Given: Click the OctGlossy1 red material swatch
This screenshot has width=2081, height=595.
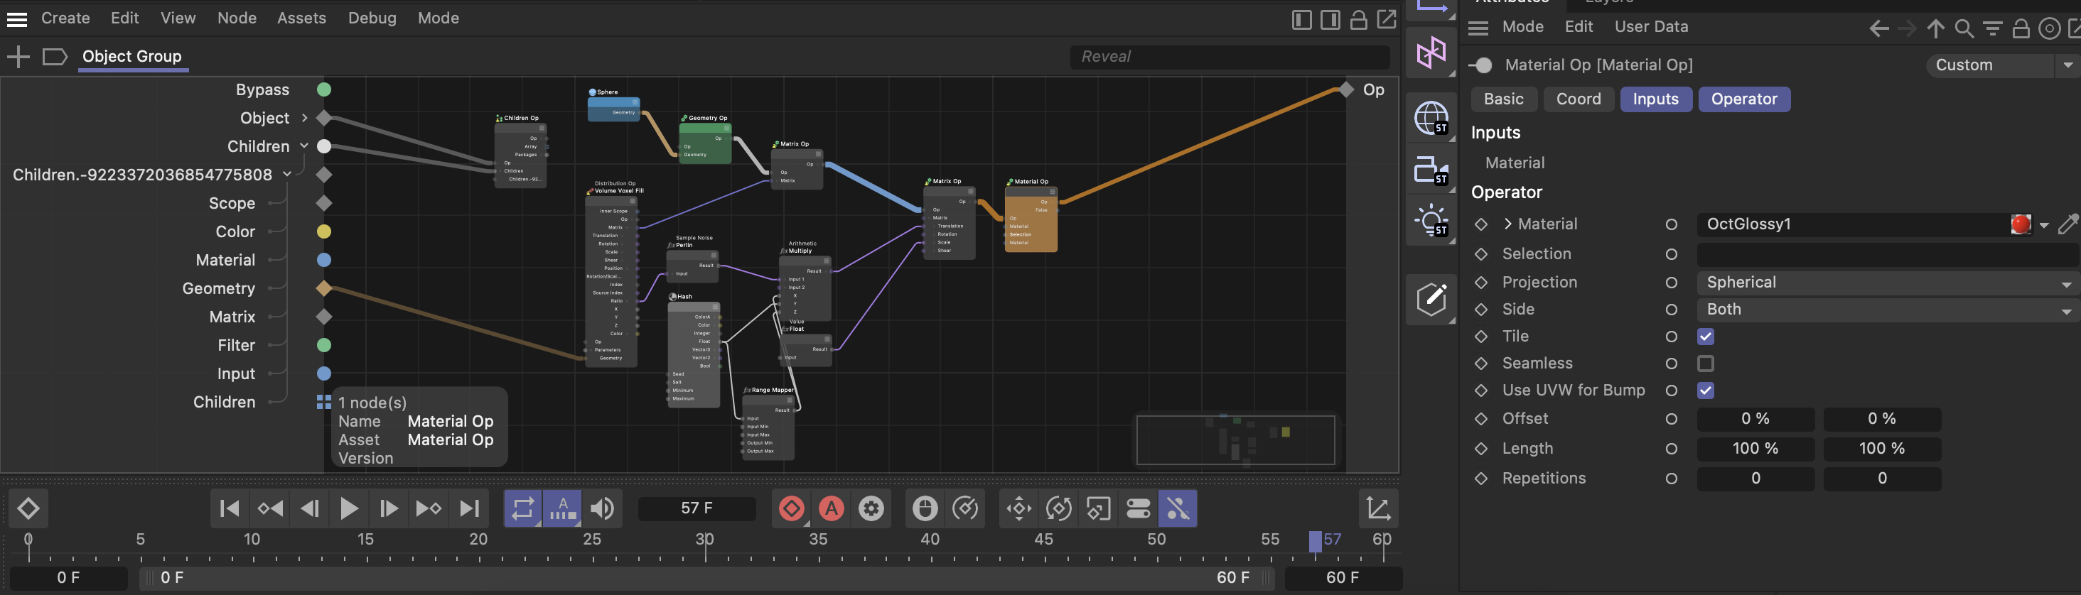Looking at the screenshot, I should click(2021, 224).
